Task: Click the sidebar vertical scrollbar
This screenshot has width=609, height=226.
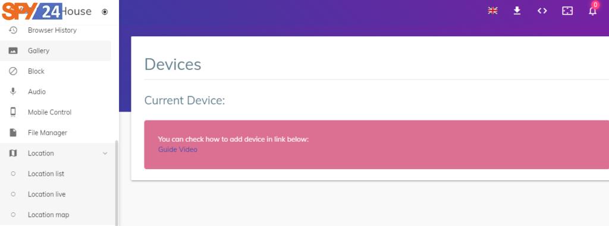Action: click(117, 183)
